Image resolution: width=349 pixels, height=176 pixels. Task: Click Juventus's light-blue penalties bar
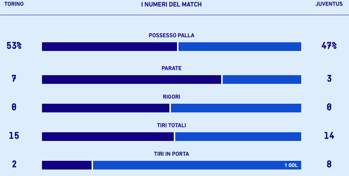coord(236,108)
